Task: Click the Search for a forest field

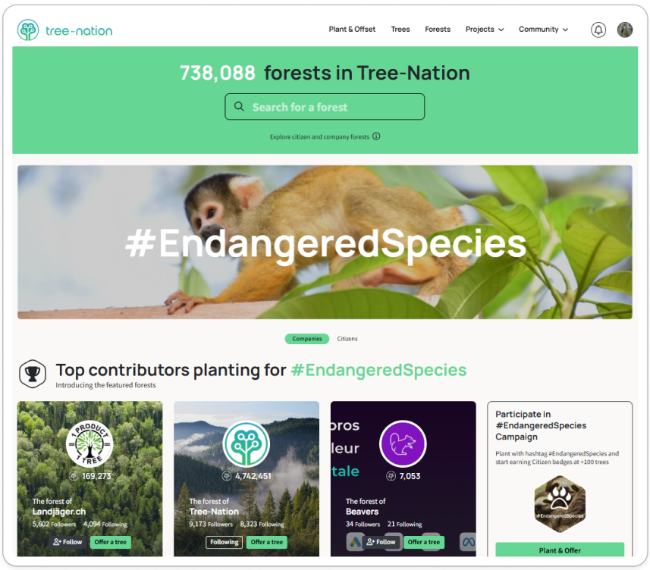Action: [325, 106]
